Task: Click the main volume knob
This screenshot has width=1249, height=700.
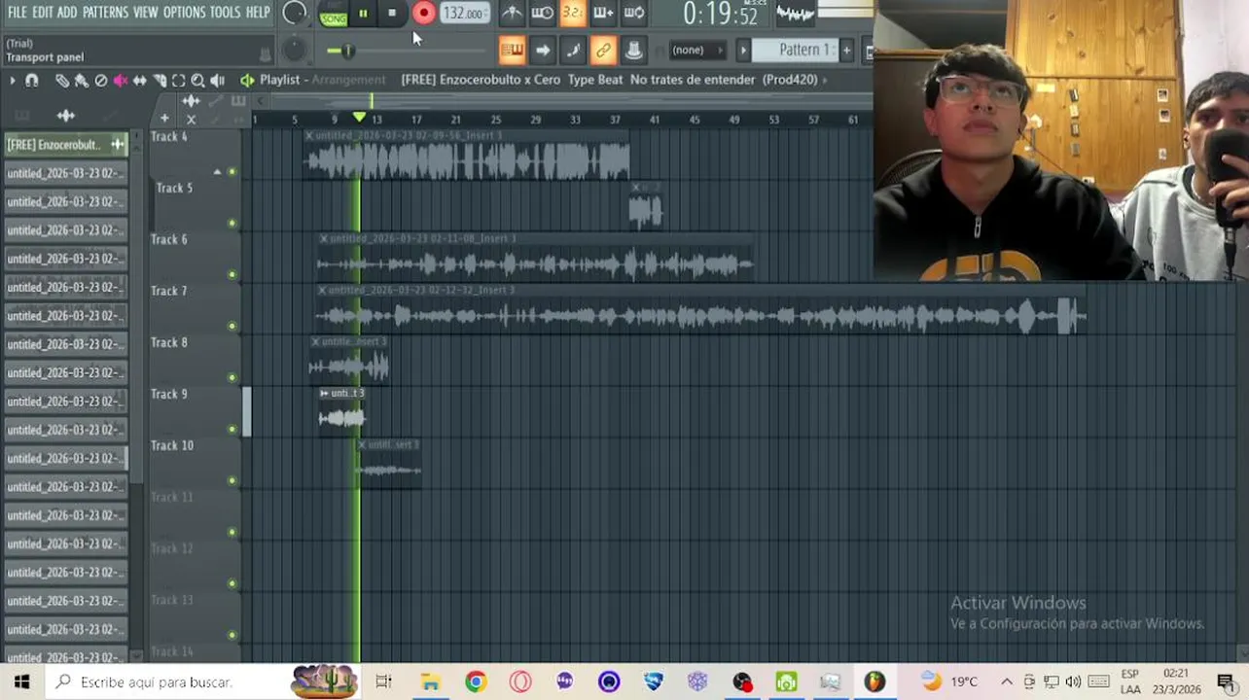Action: tap(294, 14)
